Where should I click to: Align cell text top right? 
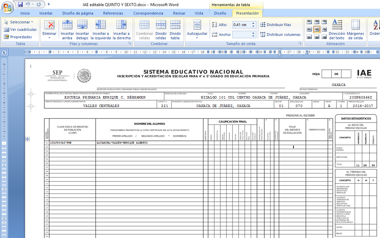(x=324, y=22)
